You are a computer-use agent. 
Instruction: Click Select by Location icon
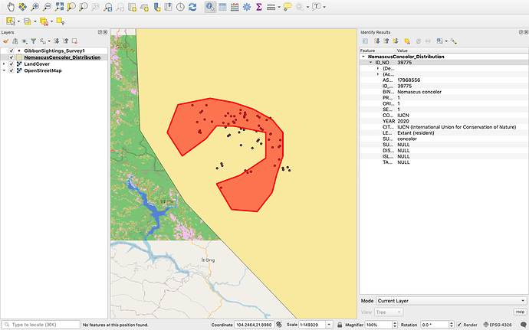click(x=61, y=21)
